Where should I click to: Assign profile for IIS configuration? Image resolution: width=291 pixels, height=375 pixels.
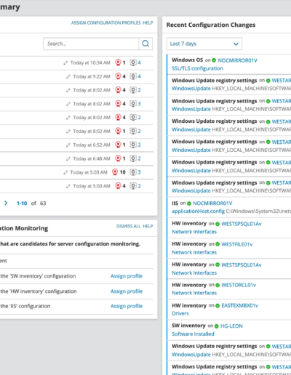(127, 306)
